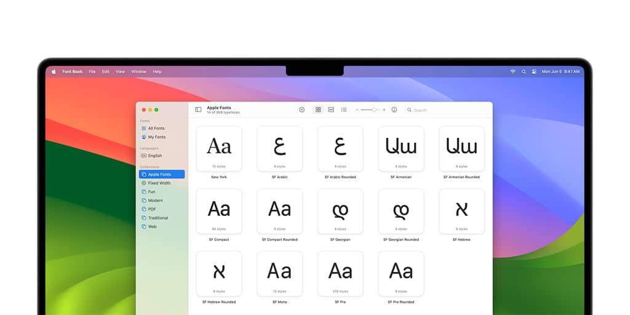Select the SF Georgian Rounded tile

click(401, 212)
